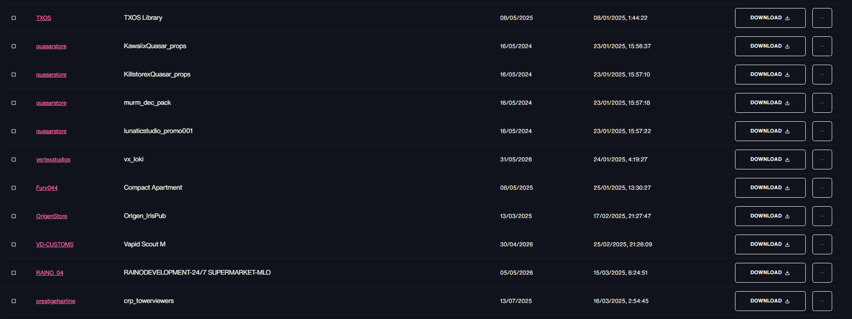This screenshot has width=852, height=319.
Task: Open more options for lunaticstudio_promo001
Action: coord(822,131)
